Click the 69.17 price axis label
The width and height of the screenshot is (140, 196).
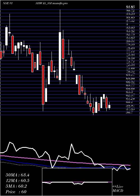pos(130,75)
